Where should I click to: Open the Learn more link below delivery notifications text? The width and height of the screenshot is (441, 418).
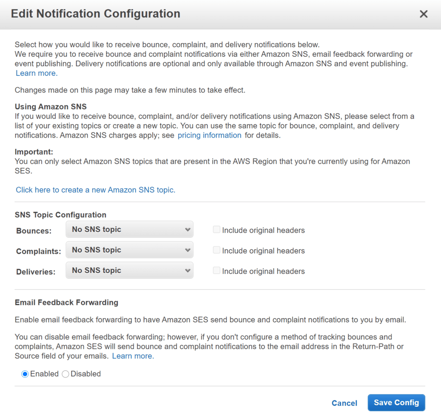click(37, 73)
